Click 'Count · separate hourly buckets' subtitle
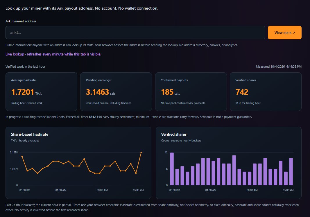 tap(181, 141)
